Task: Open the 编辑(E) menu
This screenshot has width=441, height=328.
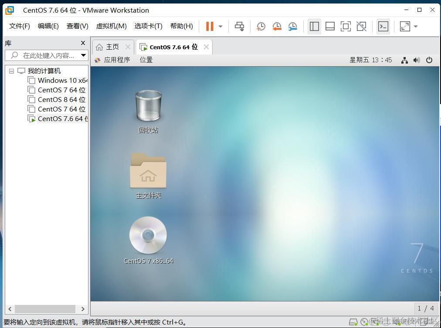Action: (48, 26)
